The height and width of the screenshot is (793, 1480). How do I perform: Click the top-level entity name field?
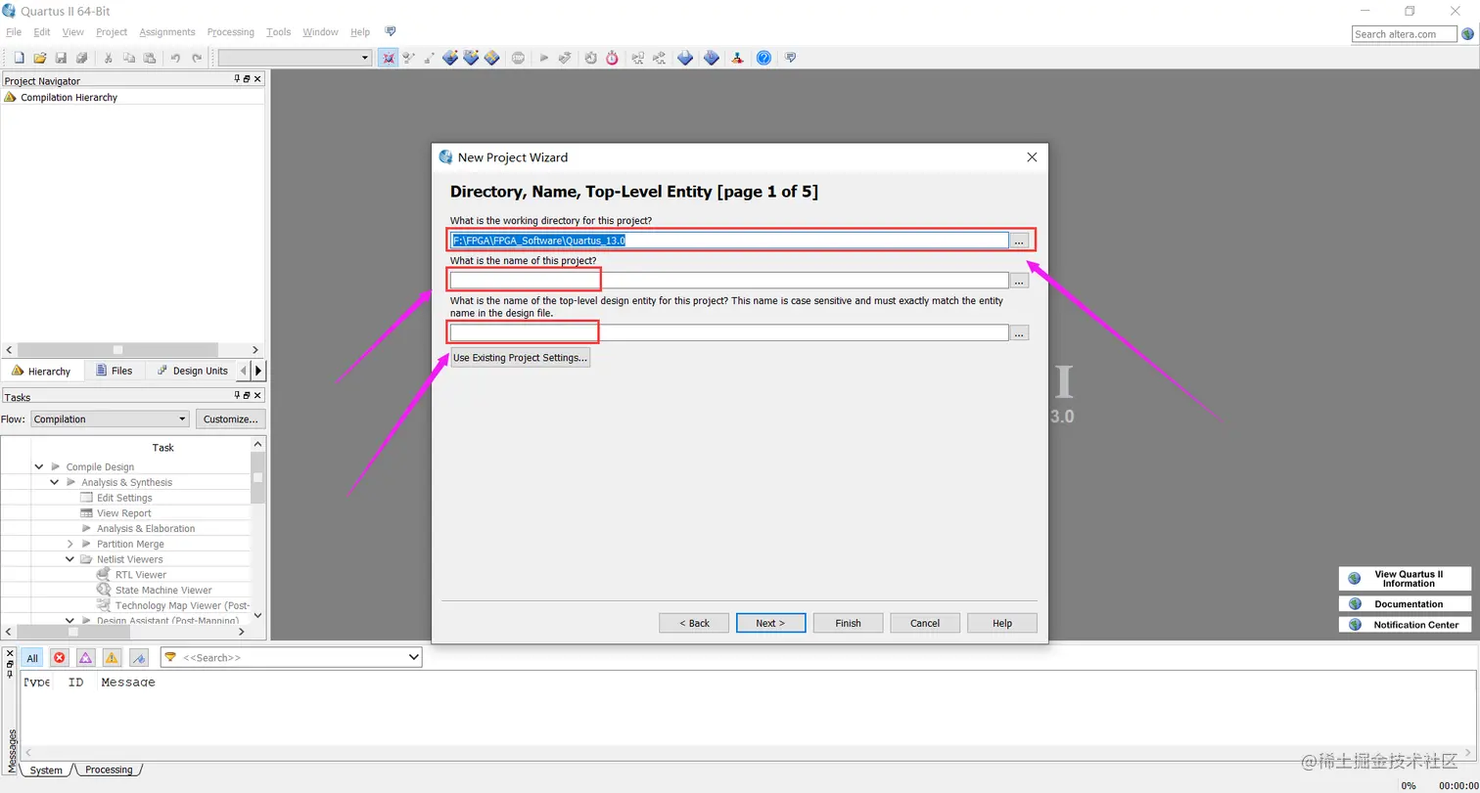point(729,332)
